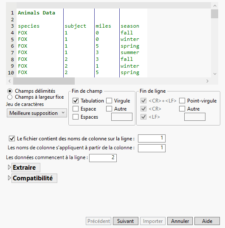The image size is (225, 228).
Task: Uncheck the Tabulation field delimiter
Action: (x=76, y=101)
